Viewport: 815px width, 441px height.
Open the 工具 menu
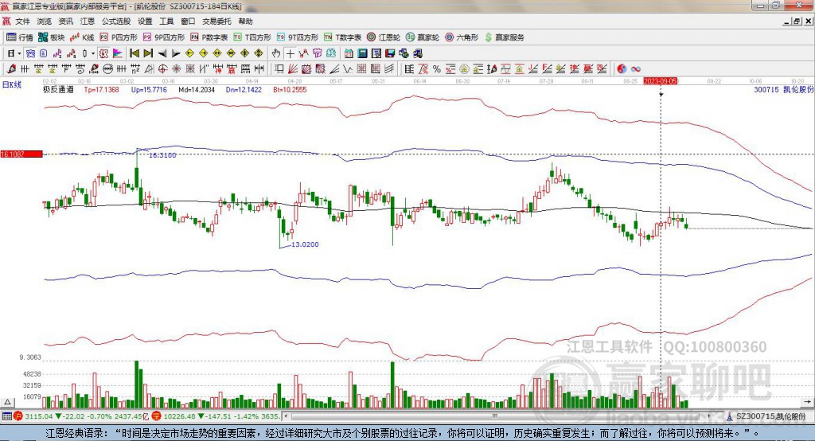coord(166,21)
